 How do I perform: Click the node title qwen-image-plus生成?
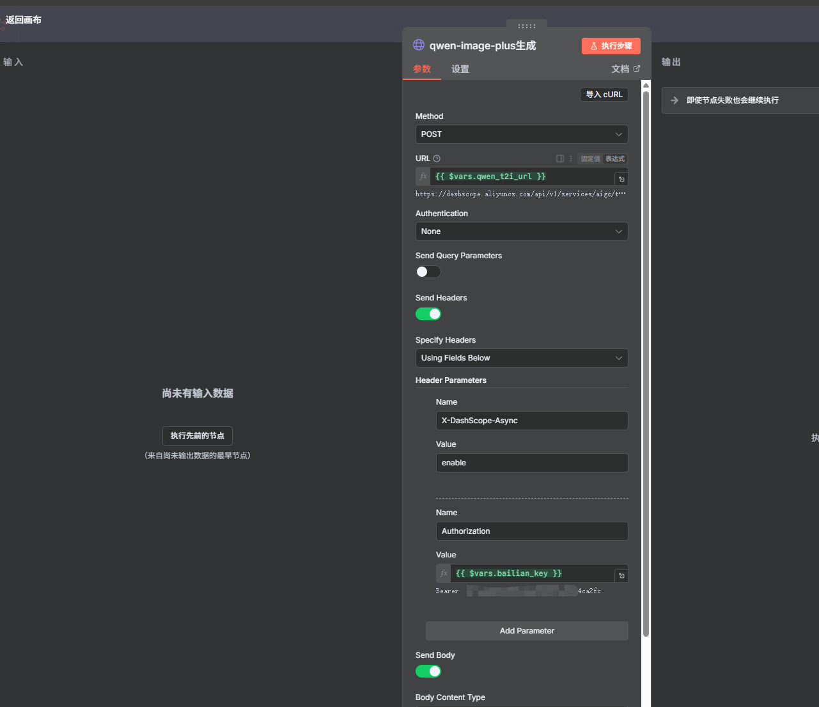[x=483, y=45]
